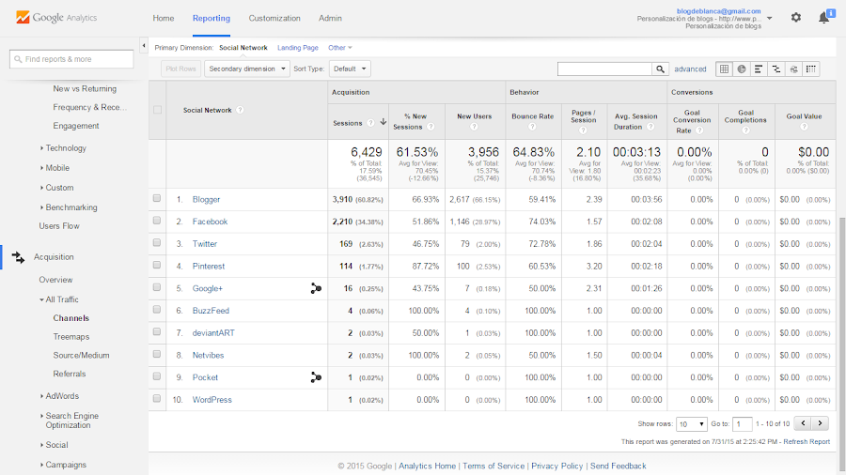Click the table filter search field
This screenshot has height=475, width=846.
tap(604, 69)
